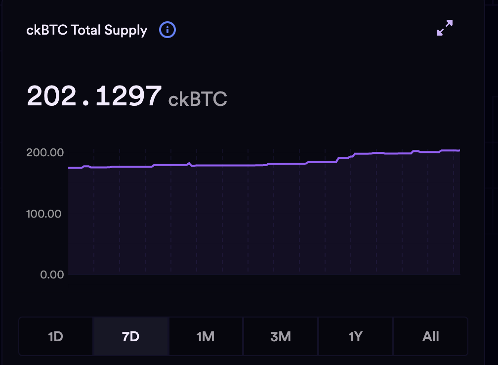Open the 1Y supply history
The height and width of the screenshot is (365, 498).
pos(355,336)
